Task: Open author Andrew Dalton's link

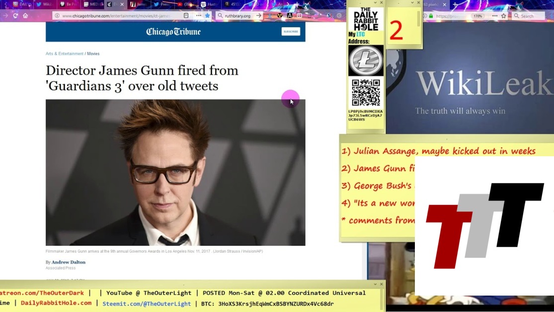Action: (x=68, y=262)
